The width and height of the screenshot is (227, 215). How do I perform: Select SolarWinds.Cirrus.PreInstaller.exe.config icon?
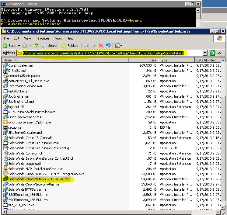click(5, 148)
